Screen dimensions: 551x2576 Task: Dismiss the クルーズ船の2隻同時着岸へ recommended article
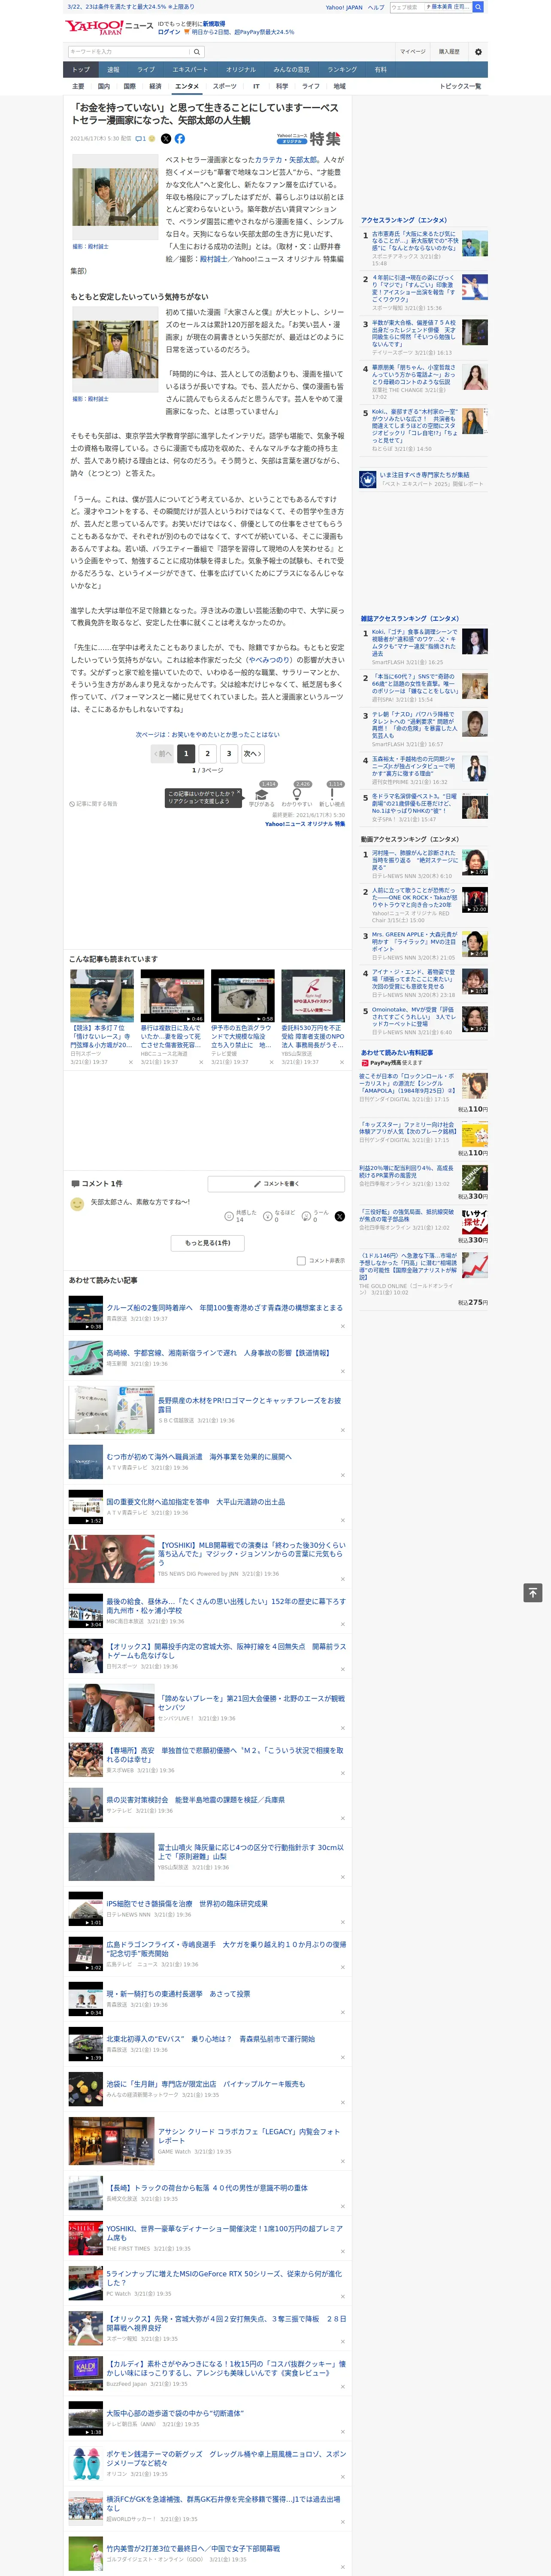(343, 1326)
